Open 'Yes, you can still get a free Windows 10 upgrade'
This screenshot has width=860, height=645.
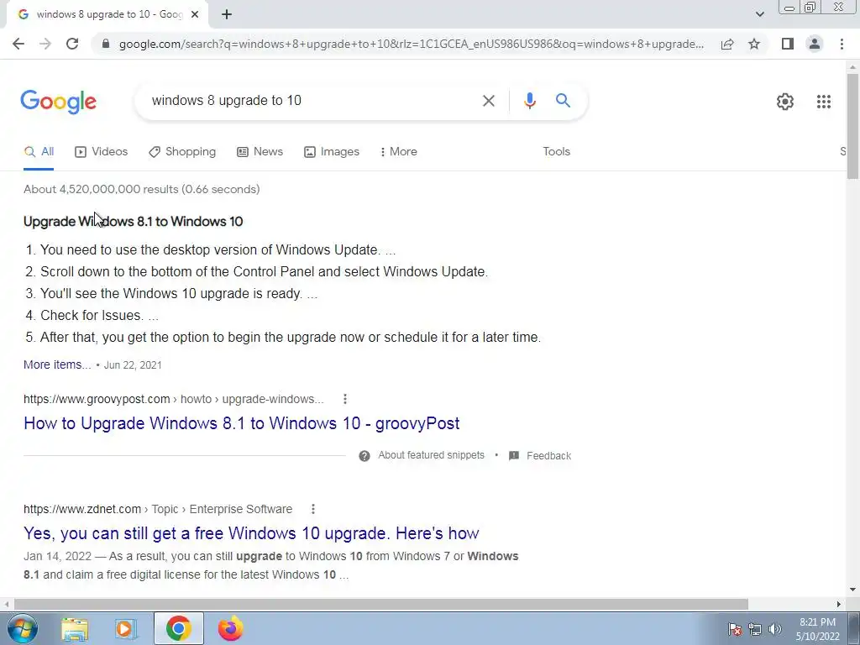[x=251, y=533]
